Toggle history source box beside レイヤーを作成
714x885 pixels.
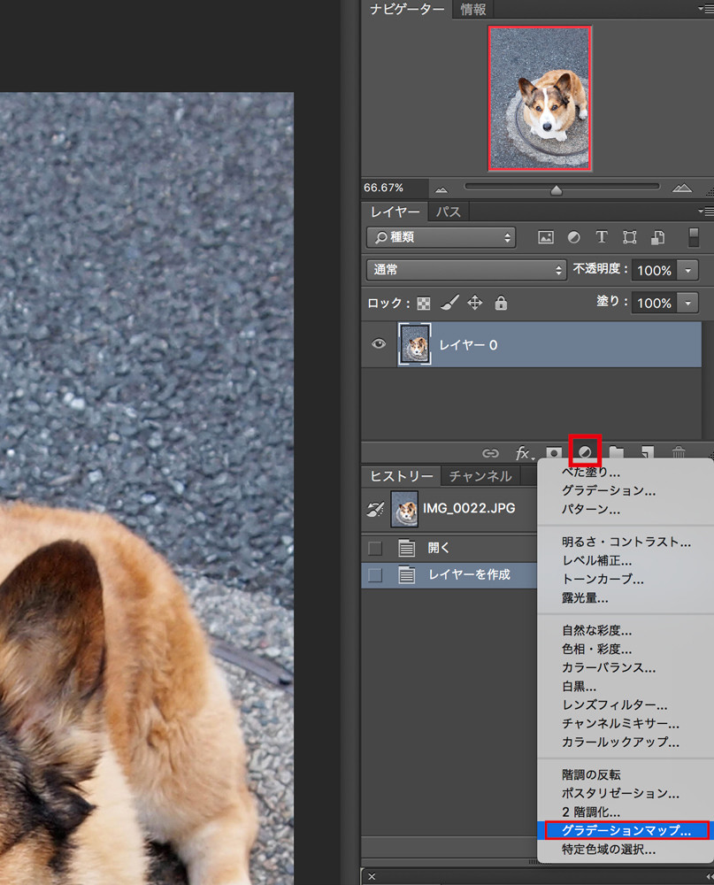point(375,575)
